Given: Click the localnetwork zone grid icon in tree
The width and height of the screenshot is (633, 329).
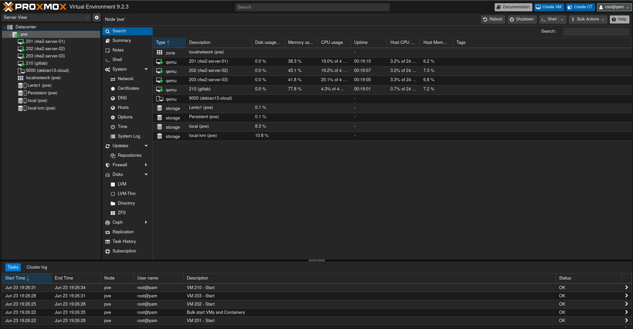Looking at the screenshot, I should (x=20, y=78).
